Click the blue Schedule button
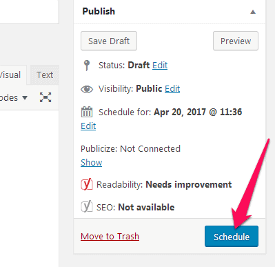275x267 pixels. pyautogui.click(x=232, y=237)
